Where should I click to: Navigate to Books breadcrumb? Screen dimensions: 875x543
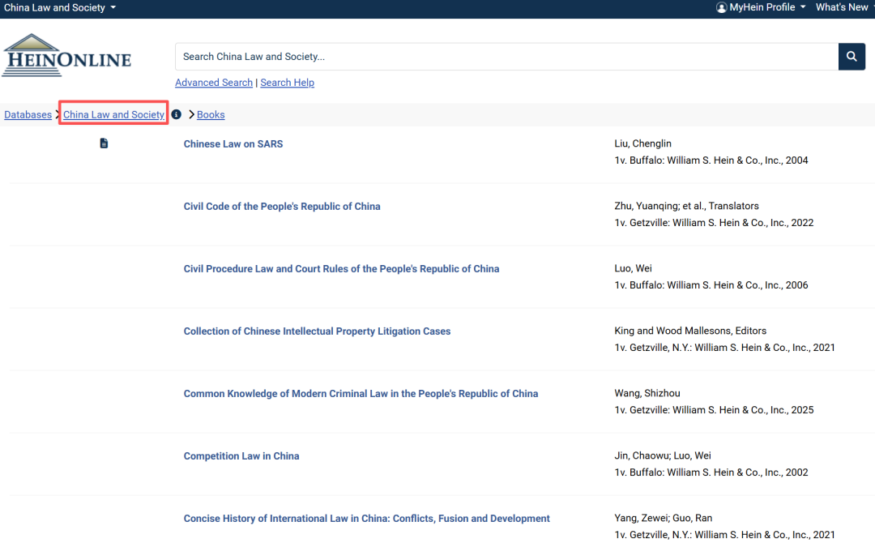coord(211,115)
